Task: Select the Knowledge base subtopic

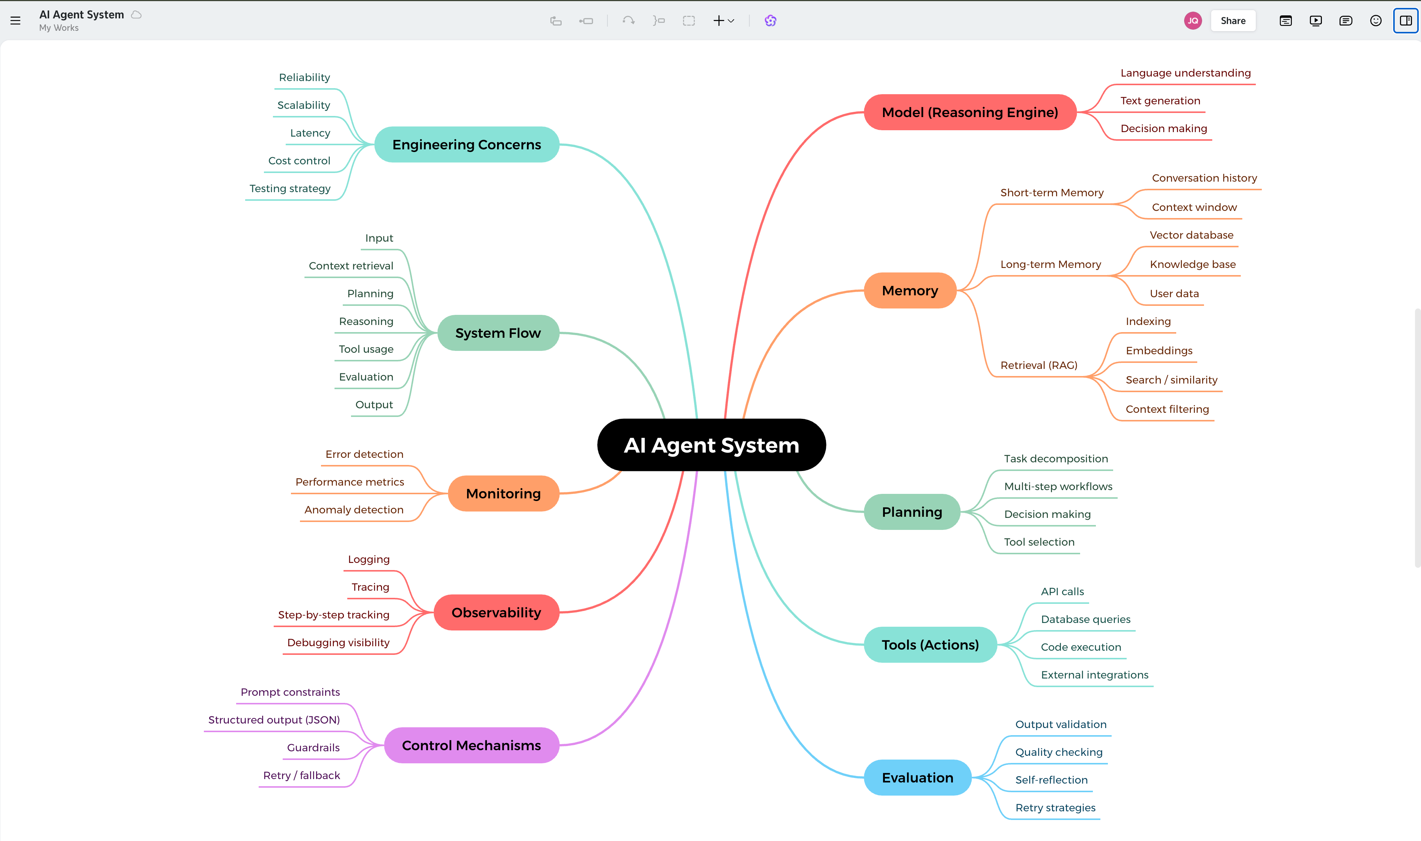Action: pyautogui.click(x=1193, y=264)
